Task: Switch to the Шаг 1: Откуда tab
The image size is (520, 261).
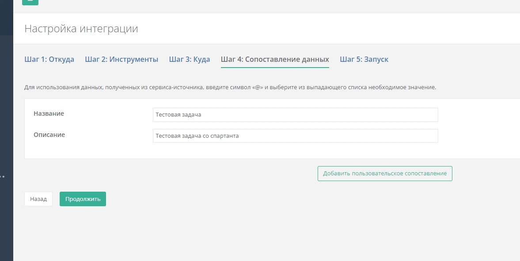Action: tap(49, 59)
